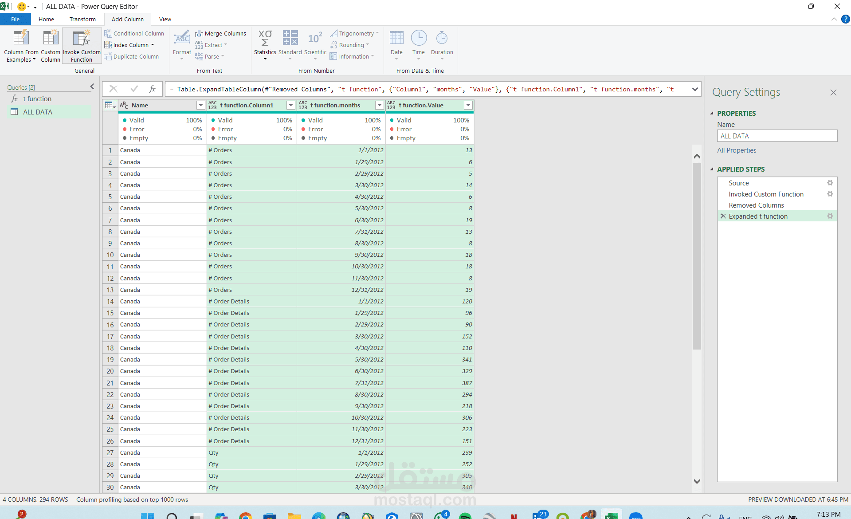This screenshot has width=851, height=519.
Task: Open Extract text dropdown
Action: point(211,45)
